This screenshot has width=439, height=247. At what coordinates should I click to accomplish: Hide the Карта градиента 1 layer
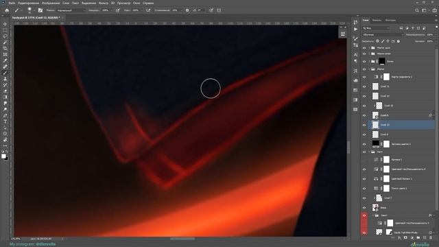(364, 77)
